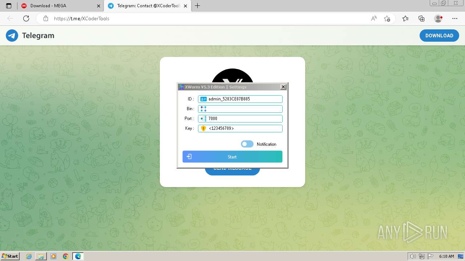Image resolution: width=465 pixels, height=261 pixels.
Task: Select the Telegram logo in page header
Action: [x=12, y=36]
